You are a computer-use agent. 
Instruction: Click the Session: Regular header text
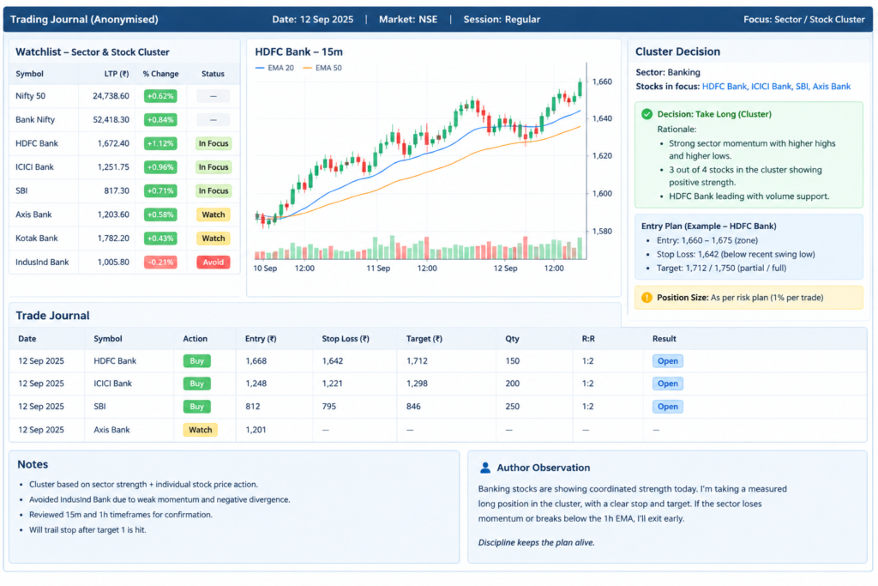point(502,20)
